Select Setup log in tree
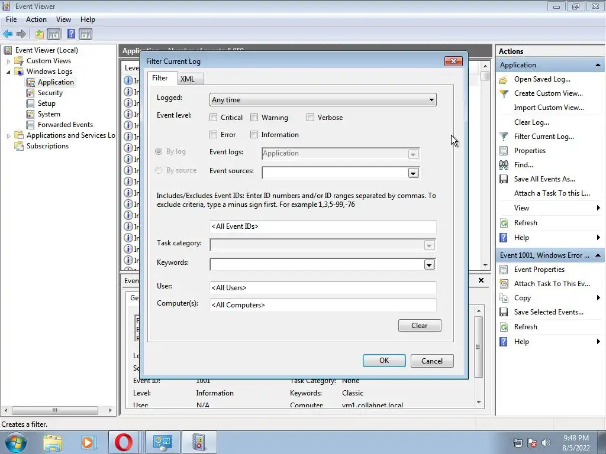The width and height of the screenshot is (606, 454). tap(46, 103)
